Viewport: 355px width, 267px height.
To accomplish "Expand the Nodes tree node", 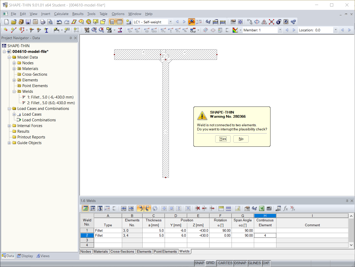I will point(14,63).
